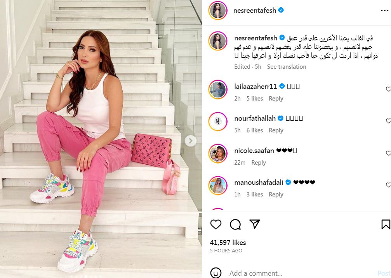This screenshot has width=391, height=278.
Task: Go to next photo with carousel arrow
Action: point(191,141)
